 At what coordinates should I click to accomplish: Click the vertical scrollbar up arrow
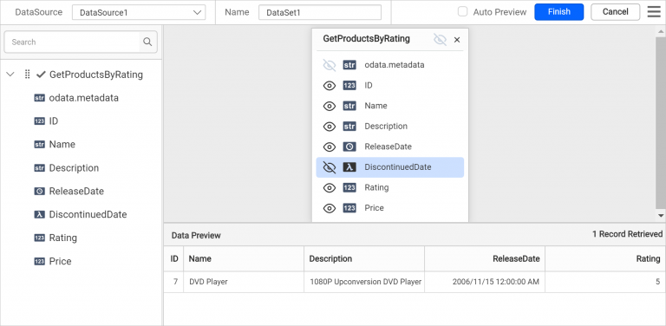pyautogui.click(x=662, y=31)
